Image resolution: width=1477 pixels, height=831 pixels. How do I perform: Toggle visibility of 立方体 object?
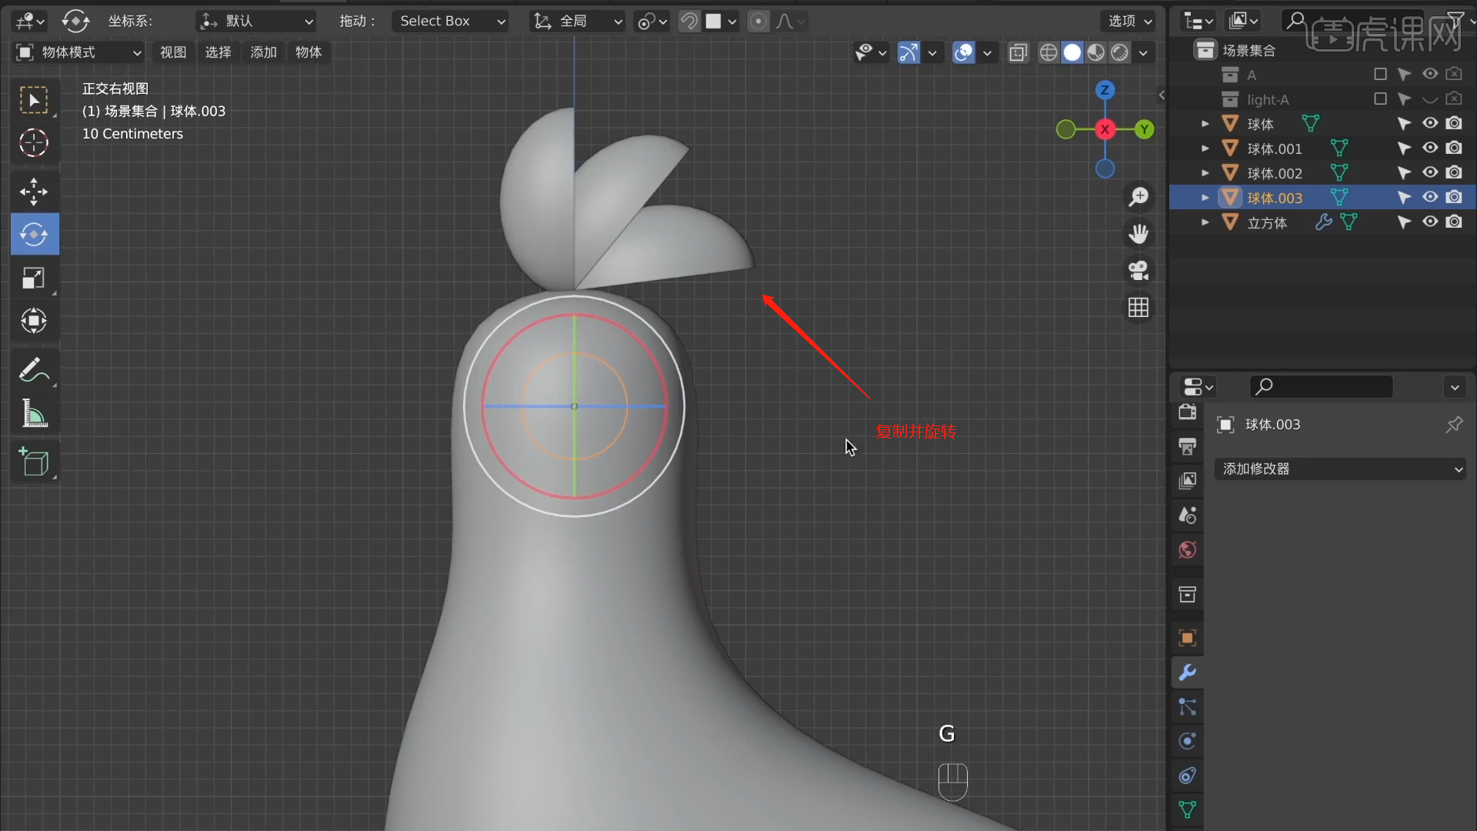[1430, 222]
